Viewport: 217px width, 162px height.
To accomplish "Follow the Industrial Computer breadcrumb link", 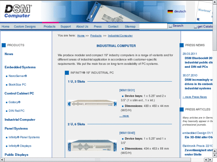I will click(120, 36).
